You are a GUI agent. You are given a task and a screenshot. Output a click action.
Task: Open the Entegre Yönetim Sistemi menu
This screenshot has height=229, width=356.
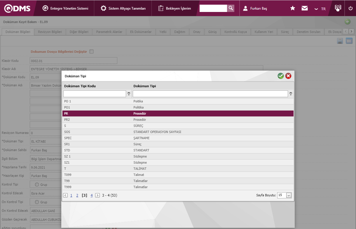pyautogui.click(x=65, y=8)
